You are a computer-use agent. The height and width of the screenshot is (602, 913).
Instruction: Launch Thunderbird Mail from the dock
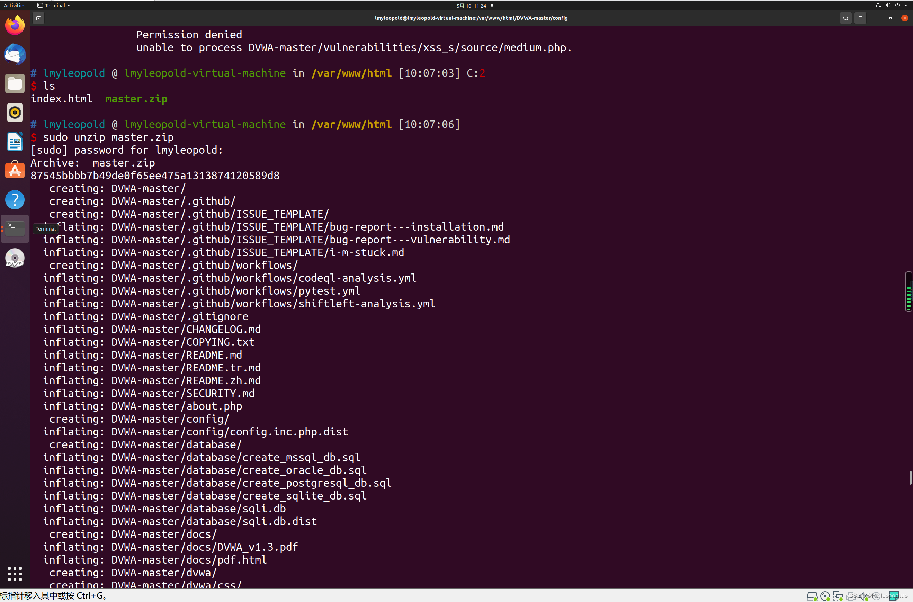pos(15,54)
